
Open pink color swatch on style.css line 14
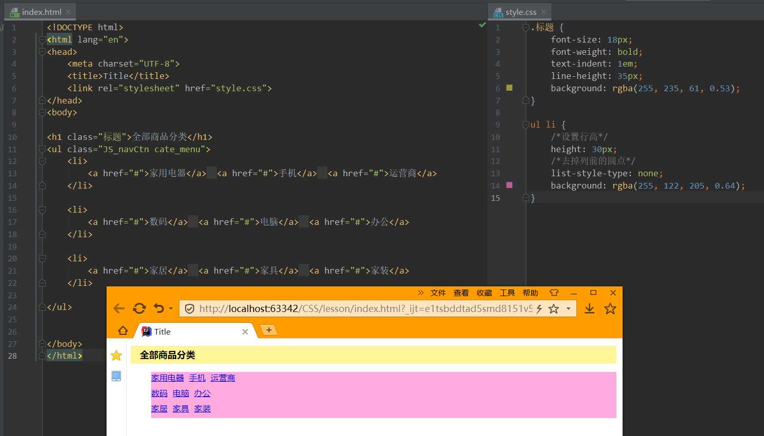pyautogui.click(x=509, y=185)
